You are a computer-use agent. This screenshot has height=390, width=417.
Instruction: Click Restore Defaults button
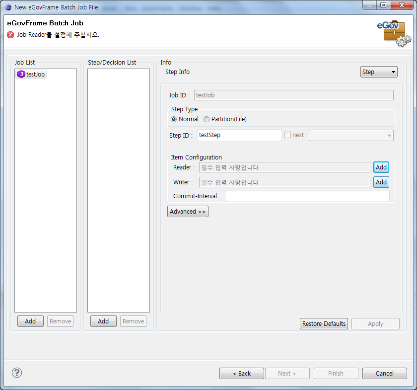324,324
